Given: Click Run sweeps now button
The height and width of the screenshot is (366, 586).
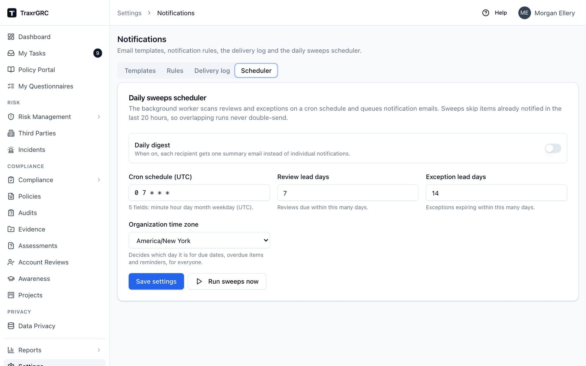Looking at the screenshot, I should click(227, 281).
